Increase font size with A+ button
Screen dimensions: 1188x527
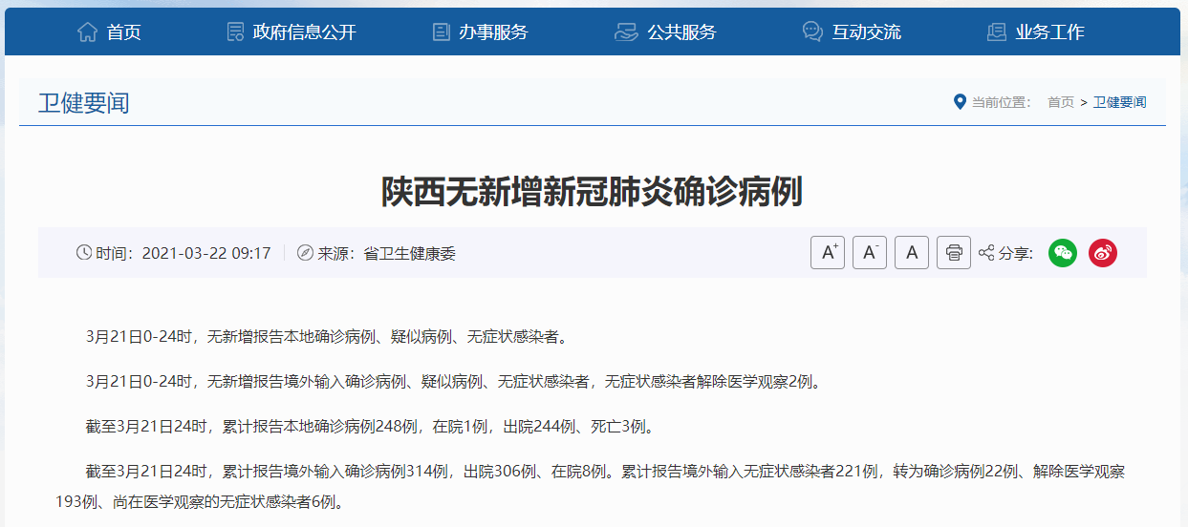(x=828, y=253)
